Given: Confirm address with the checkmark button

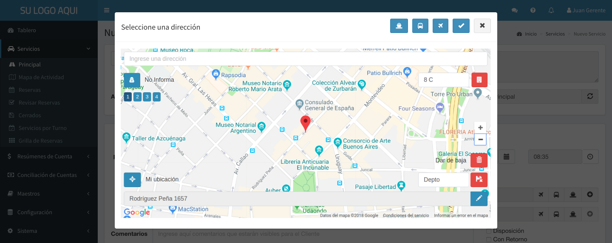Looking at the screenshot, I should point(461,26).
